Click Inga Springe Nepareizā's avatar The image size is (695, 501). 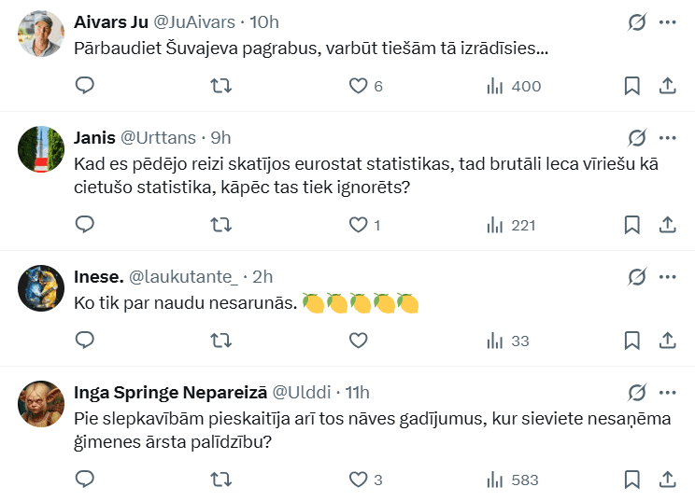41,404
